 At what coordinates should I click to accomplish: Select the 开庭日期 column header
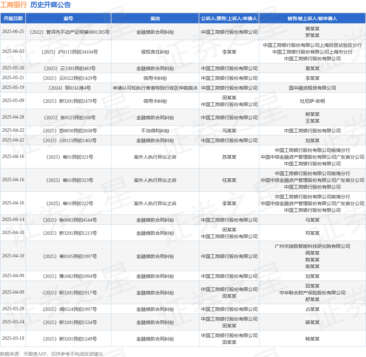(13, 19)
